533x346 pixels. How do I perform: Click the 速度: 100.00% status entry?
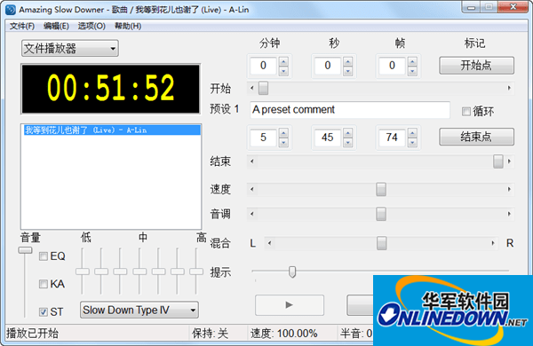pyautogui.click(x=284, y=334)
